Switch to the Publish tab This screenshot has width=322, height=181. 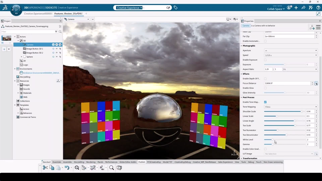click(142, 162)
